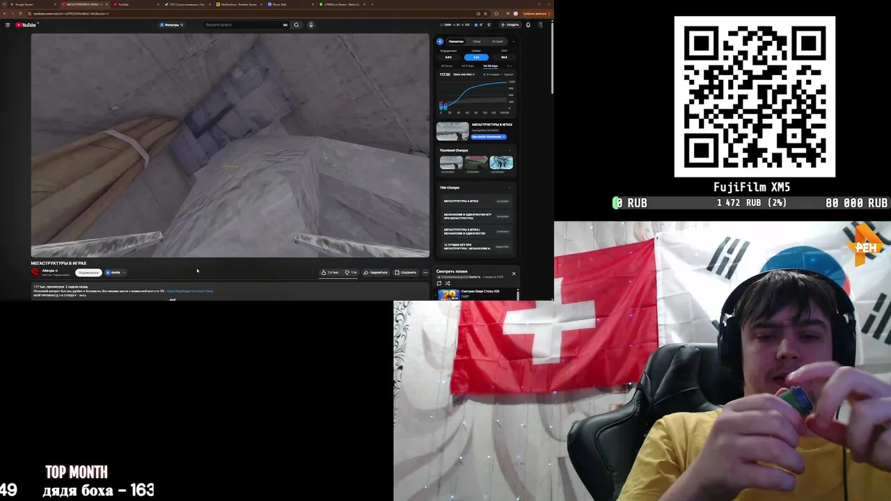Choose the 24 hours time range
The width and height of the screenshot is (891, 501).
(447, 66)
